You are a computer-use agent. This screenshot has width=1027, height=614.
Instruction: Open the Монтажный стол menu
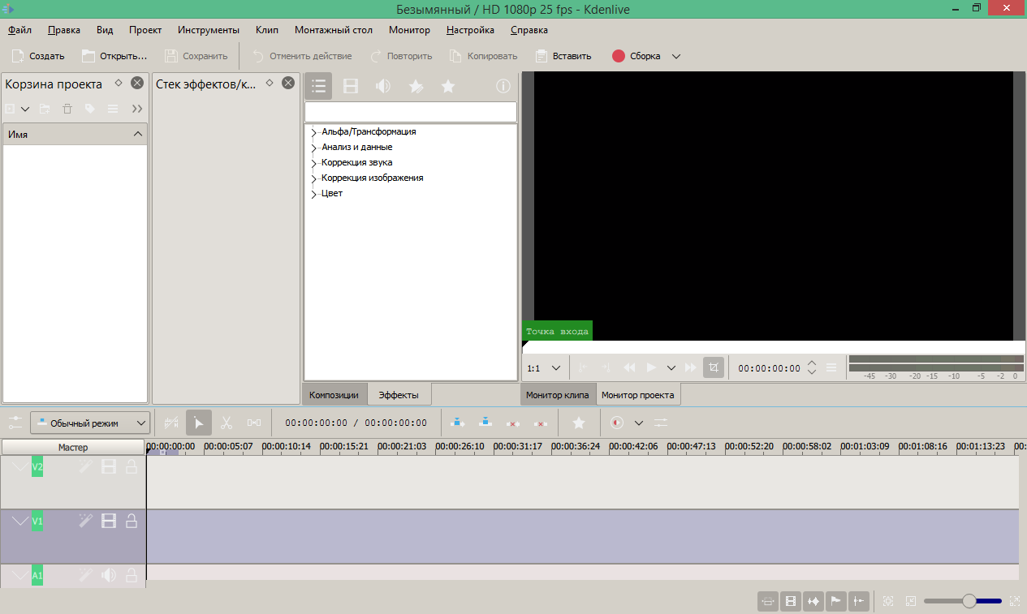click(333, 30)
